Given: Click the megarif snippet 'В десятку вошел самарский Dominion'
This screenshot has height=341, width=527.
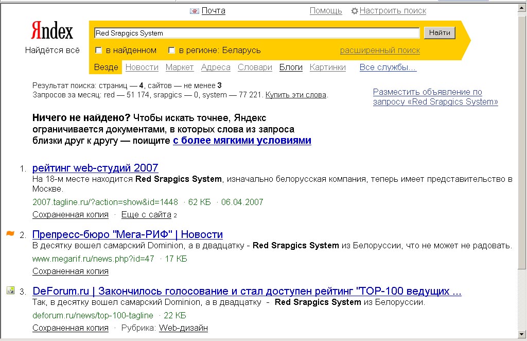Looking at the screenshot, I should click(108, 246).
